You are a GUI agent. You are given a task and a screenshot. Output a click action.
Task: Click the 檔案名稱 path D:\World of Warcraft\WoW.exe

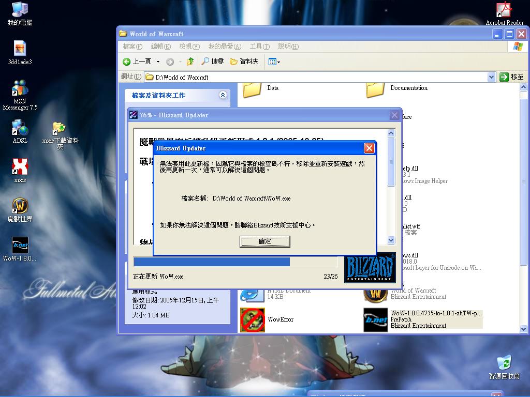pyautogui.click(x=252, y=198)
